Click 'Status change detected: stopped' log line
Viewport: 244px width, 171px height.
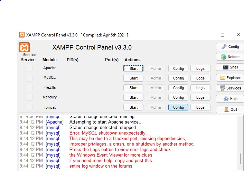click(103, 127)
